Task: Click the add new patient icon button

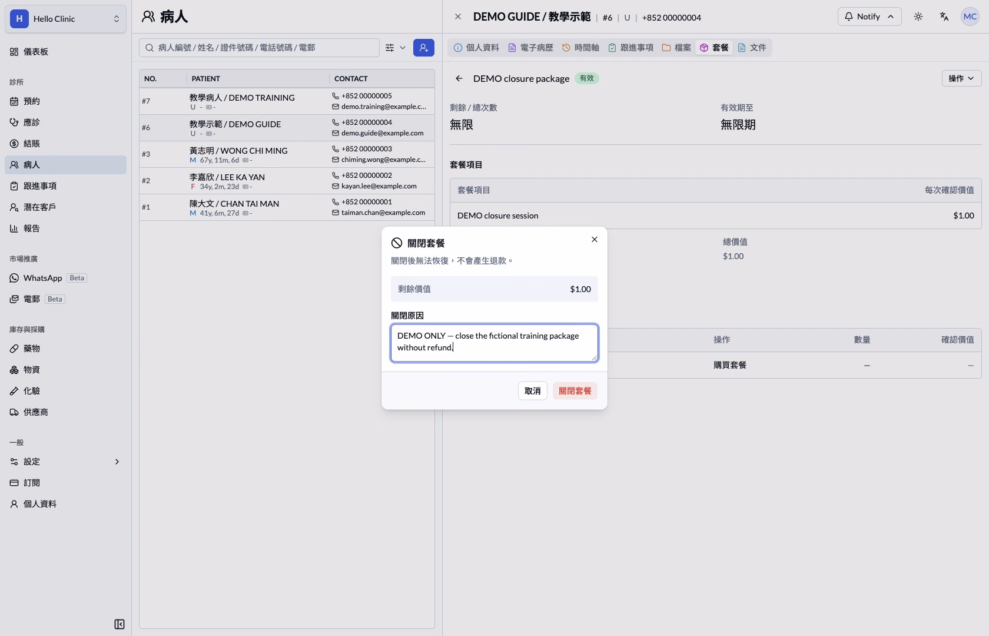Action: [x=424, y=48]
